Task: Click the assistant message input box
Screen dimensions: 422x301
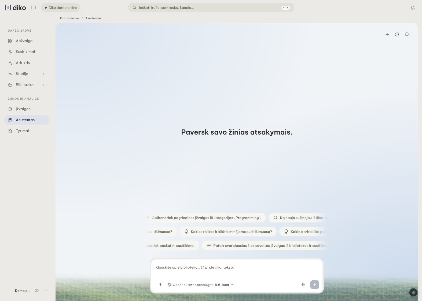Action: pyautogui.click(x=237, y=267)
